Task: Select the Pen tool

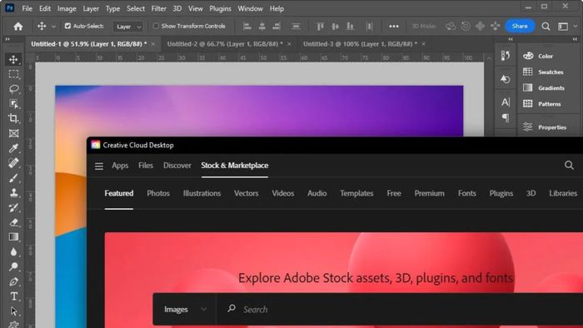Action: [x=14, y=281]
